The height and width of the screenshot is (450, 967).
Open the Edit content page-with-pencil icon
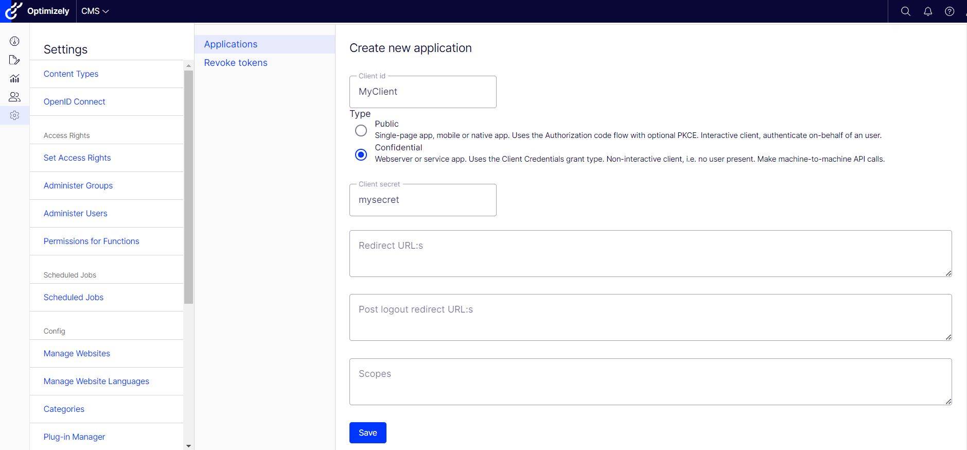(x=14, y=60)
